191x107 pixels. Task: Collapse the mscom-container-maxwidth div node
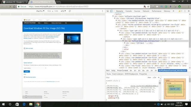click(x=116, y=24)
